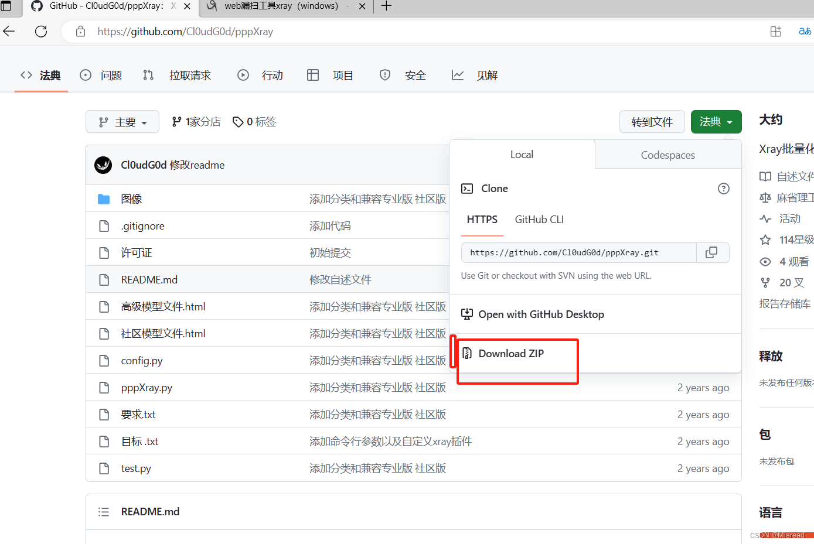
Task: Select the Local tab in clone popup
Action: pyautogui.click(x=522, y=155)
